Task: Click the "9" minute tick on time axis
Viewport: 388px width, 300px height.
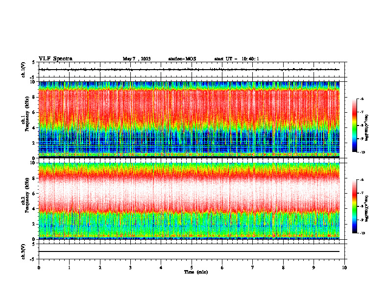Action: click(x=314, y=268)
